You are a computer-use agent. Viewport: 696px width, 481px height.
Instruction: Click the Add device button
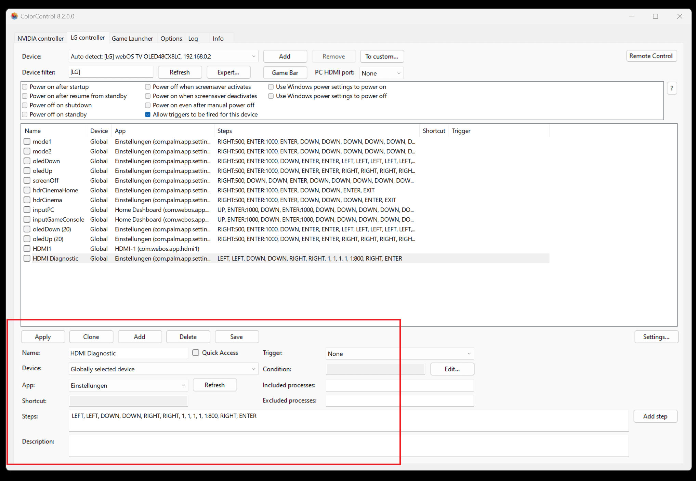tap(285, 56)
